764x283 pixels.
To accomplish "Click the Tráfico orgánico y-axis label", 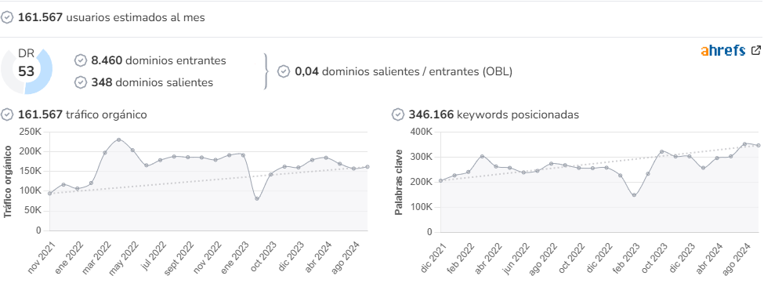I will (x=8, y=181).
